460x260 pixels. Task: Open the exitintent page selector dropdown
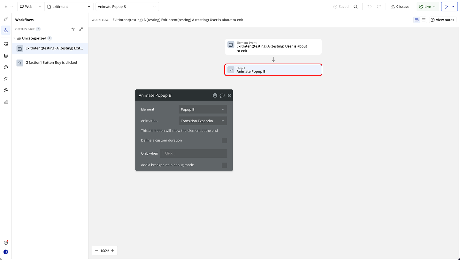(x=69, y=7)
